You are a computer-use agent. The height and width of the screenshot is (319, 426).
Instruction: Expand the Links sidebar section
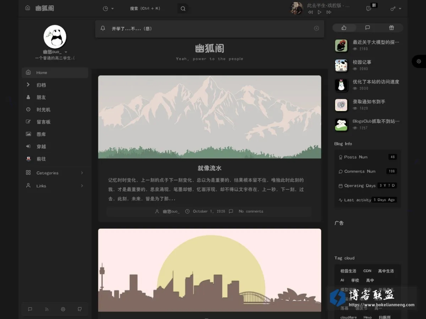point(55,186)
